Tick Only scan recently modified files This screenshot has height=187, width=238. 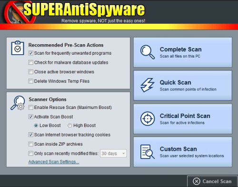[31, 153]
